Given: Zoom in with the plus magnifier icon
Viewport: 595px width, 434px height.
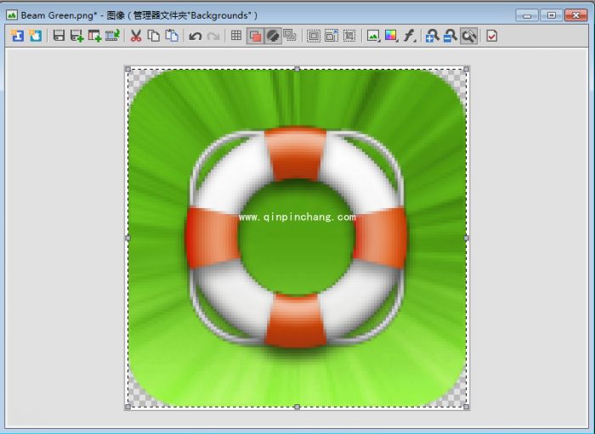Looking at the screenshot, I should point(432,36).
